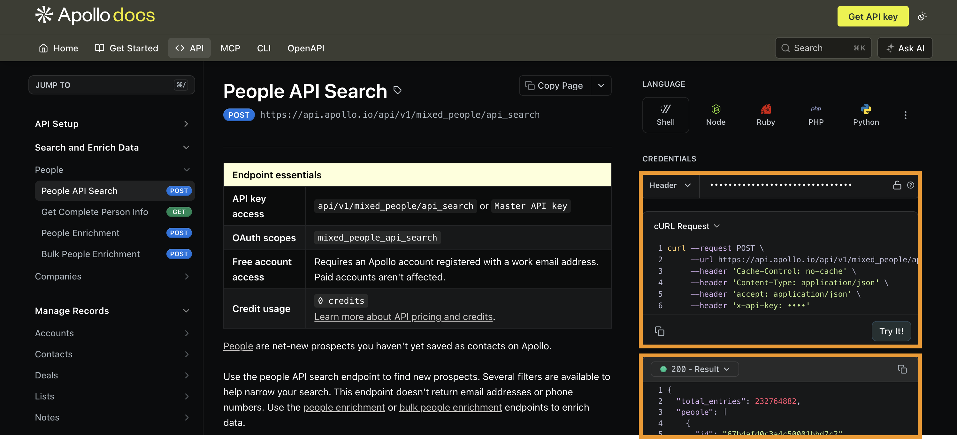Expand the Accounts subsection

pyautogui.click(x=112, y=333)
